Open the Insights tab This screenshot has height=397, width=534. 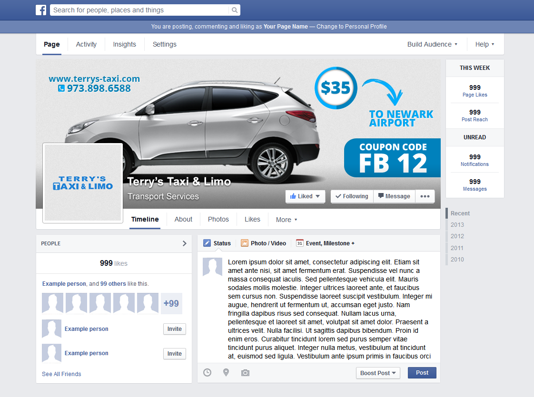click(x=124, y=44)
